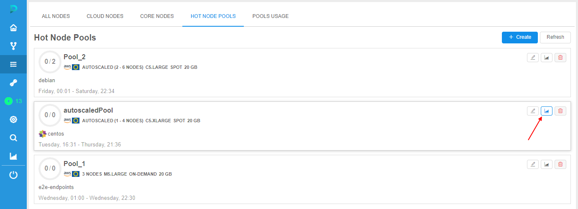Click the 0/0 usage circle on autoscaledPool
578x209 pixels.
(50, 115)
